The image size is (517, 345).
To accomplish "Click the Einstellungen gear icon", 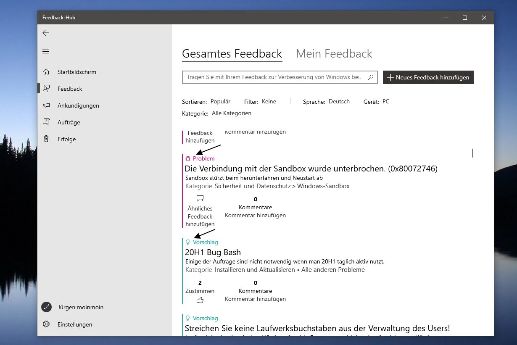I will (x=46, y=324).
